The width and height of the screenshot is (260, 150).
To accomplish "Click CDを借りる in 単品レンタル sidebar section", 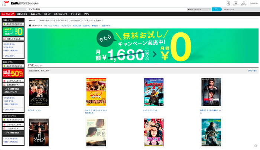I will (9, 101).
